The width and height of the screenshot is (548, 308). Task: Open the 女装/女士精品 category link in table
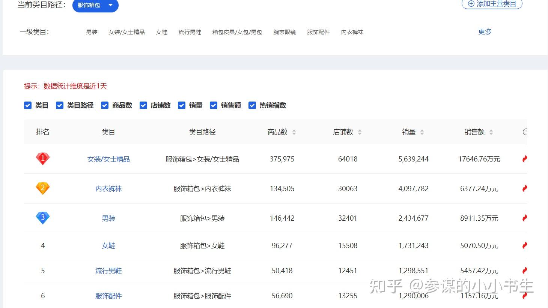tap(108, 159)
